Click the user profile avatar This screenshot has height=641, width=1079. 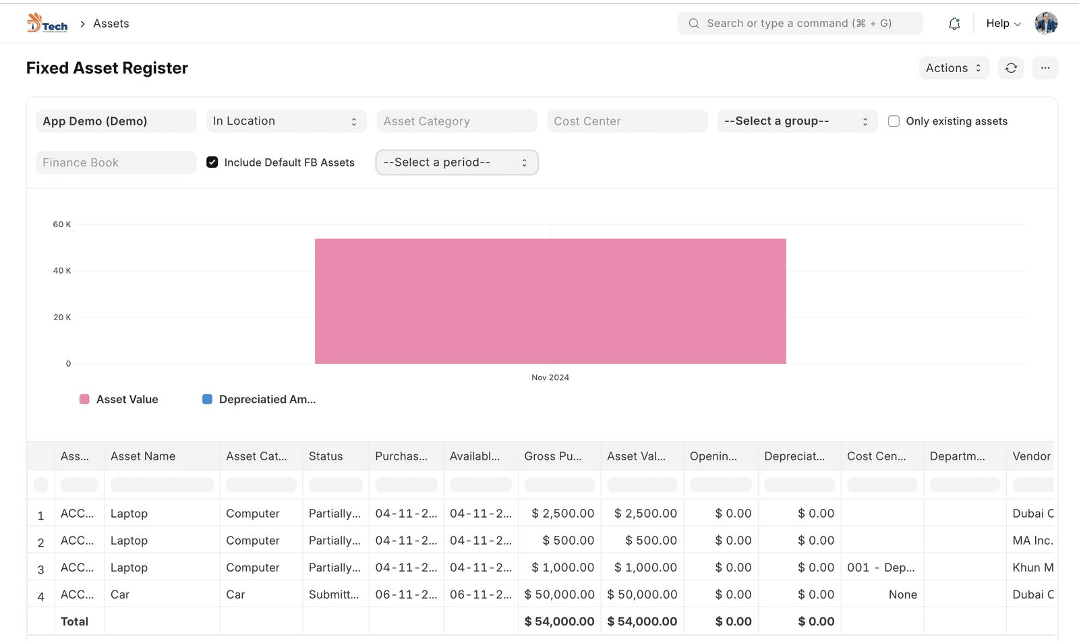pos(1046,24)
